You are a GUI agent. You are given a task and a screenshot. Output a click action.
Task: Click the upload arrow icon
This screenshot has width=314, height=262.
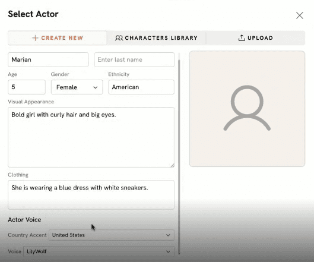point(242,37)
